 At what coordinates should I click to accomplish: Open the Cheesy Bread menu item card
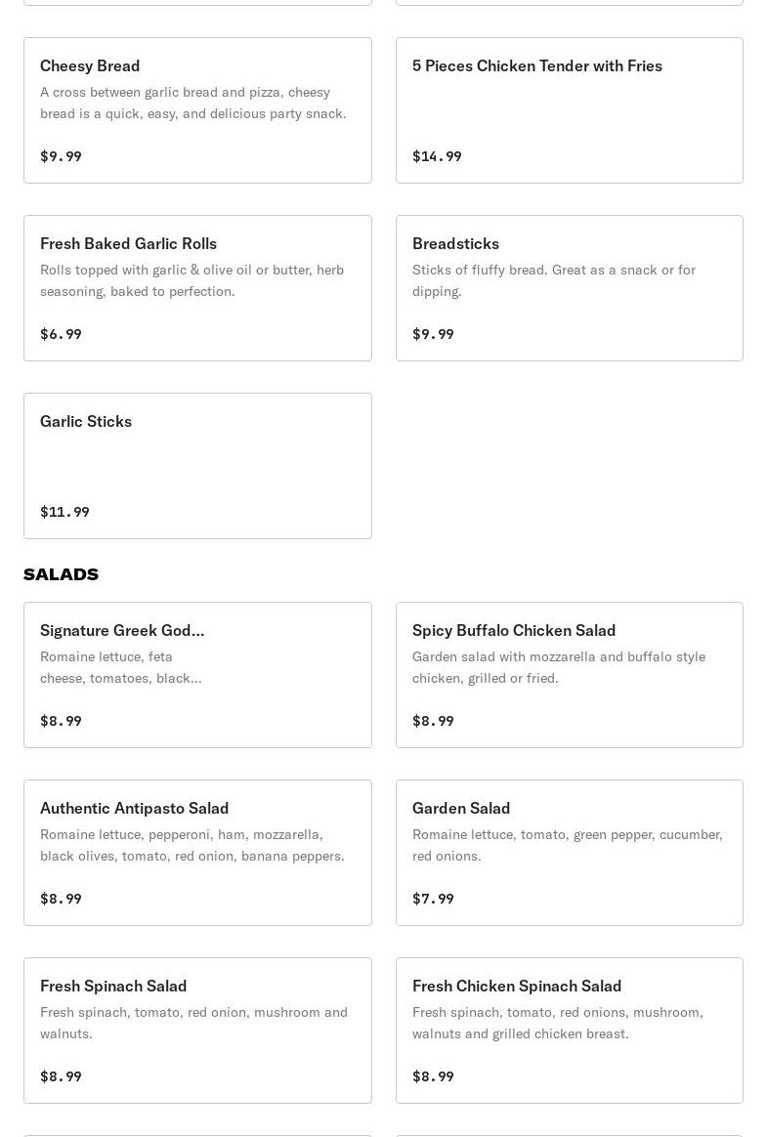click(197, 110)
